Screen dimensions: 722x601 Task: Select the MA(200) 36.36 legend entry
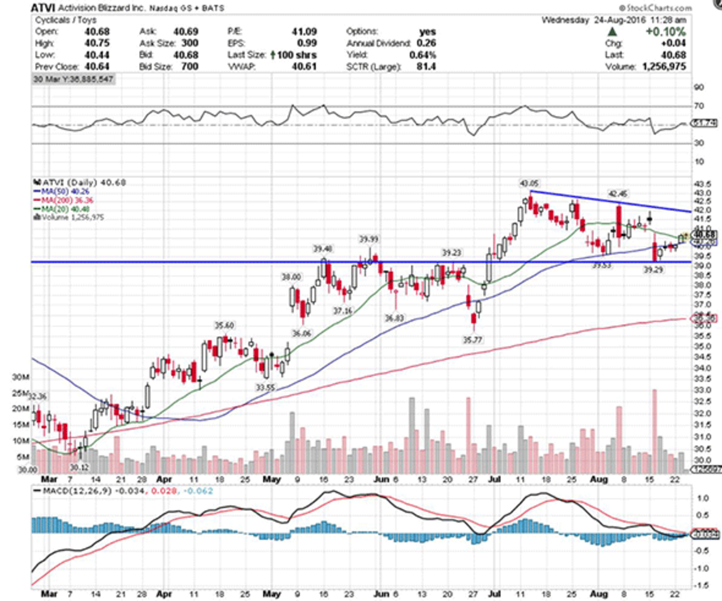[64, 200]
